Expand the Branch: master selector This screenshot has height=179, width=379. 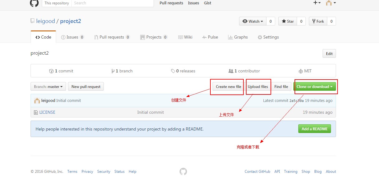click(x=48, y=87)
